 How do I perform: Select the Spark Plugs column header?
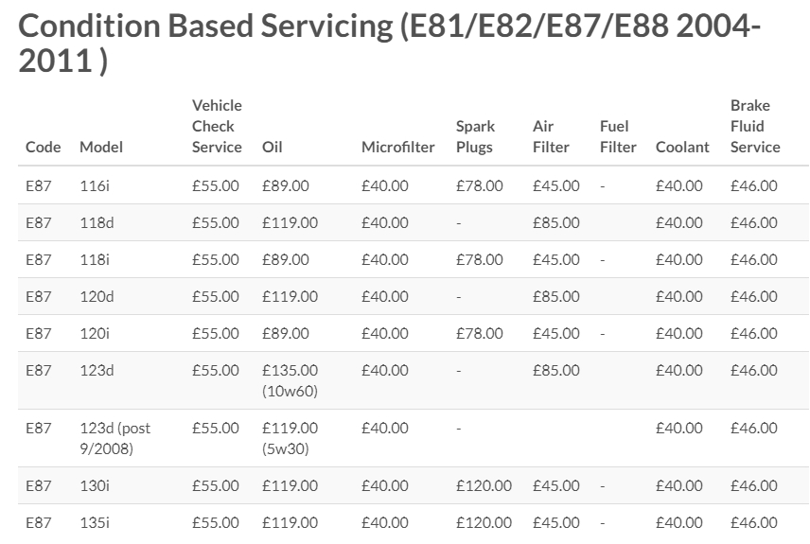[475, 136]
